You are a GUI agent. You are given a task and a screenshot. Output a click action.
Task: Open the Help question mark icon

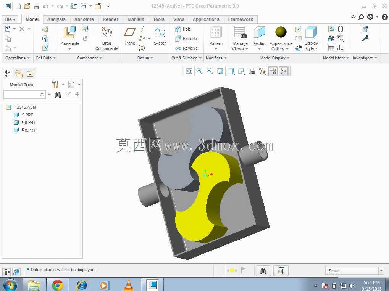[x=384, y=17]
